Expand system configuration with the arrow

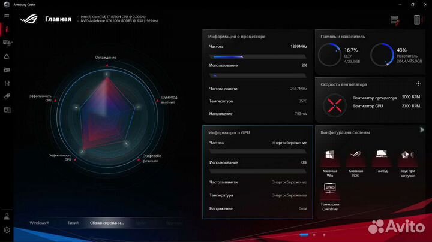pyautogui.click(x=422, y=130)
